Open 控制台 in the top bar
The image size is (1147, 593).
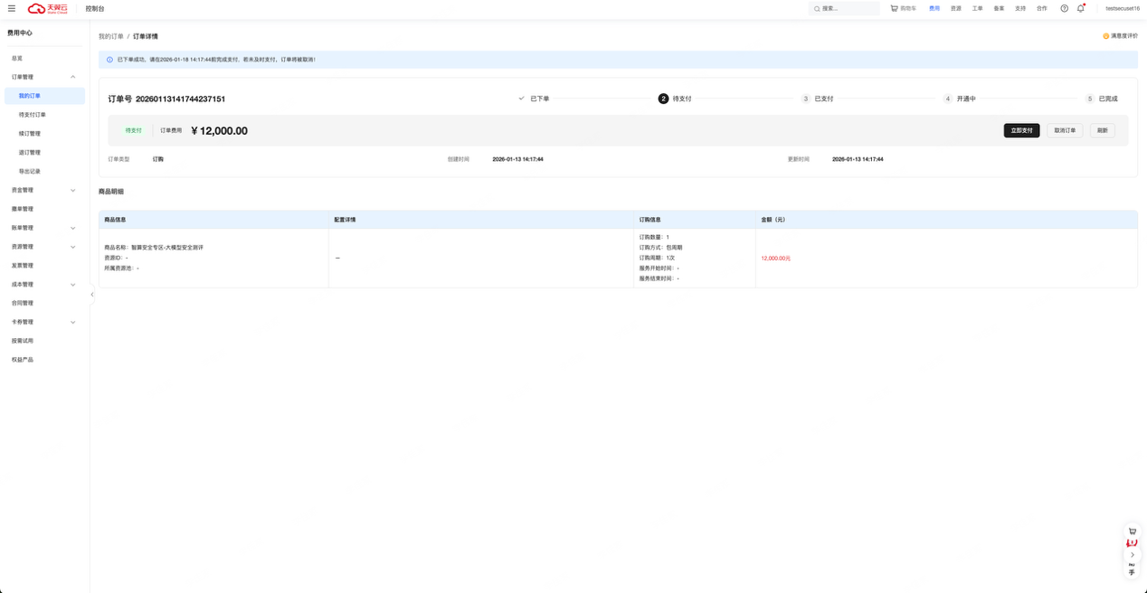[95, 8]
